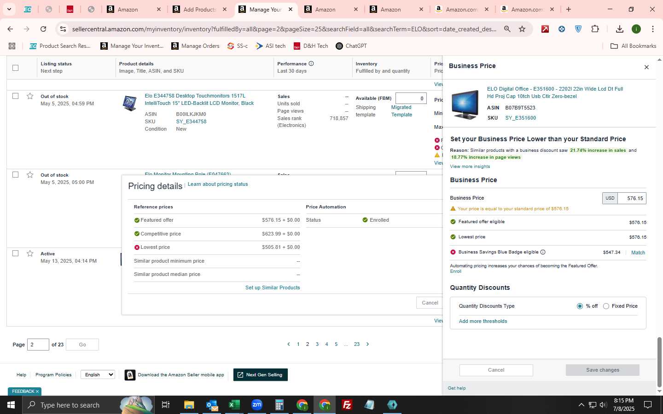The image size is (663, 414).
Task: Open Zoom from taskbar
Action: coord(257,405)
